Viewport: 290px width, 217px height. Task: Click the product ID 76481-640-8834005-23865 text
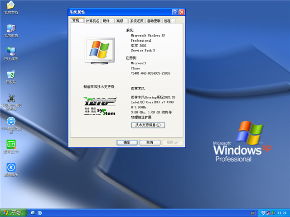point(150,73)
